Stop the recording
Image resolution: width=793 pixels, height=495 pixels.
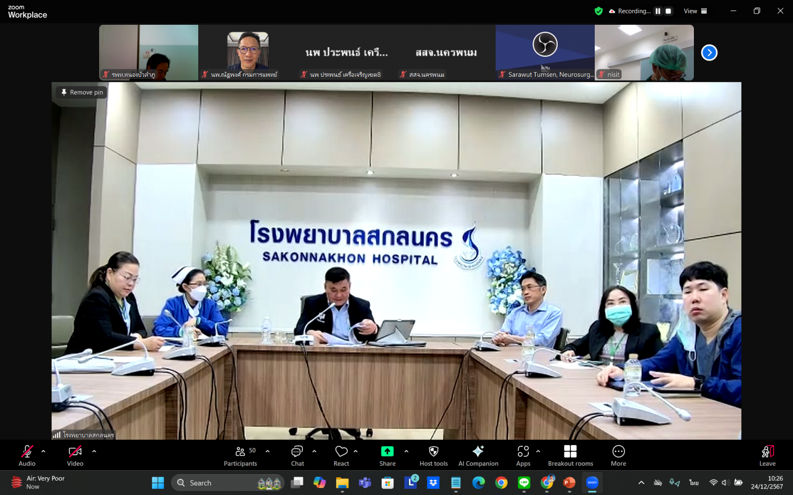click(669, 11)
